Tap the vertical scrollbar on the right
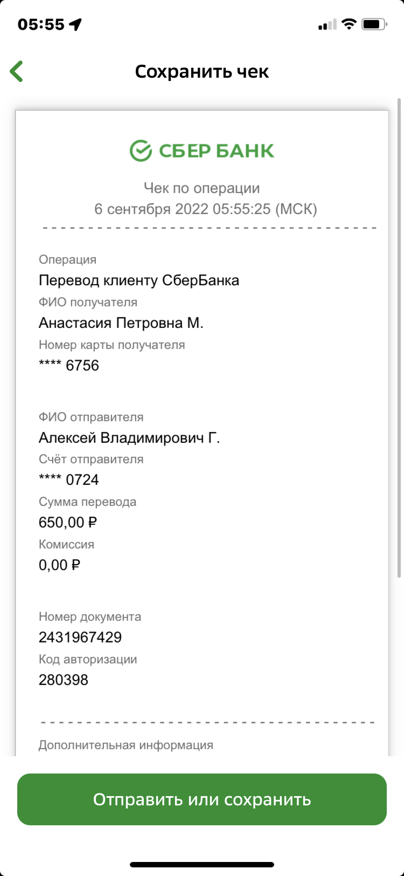Screen dimensions: 404x876 [399, 337]
